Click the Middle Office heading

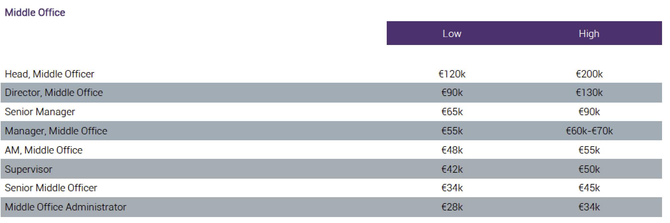pyautogui.click(x=35, y=13)
